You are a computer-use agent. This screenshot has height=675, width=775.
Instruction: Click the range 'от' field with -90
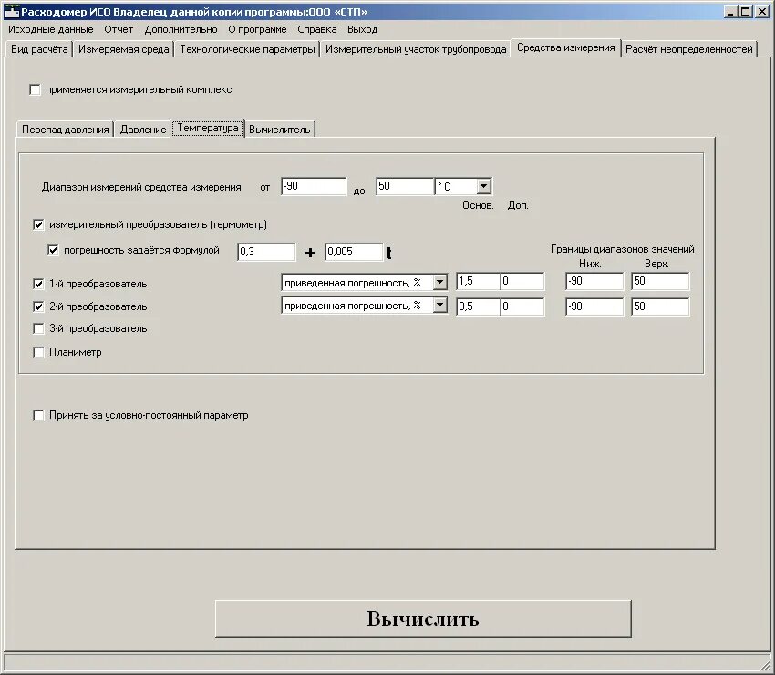[314, 186]
